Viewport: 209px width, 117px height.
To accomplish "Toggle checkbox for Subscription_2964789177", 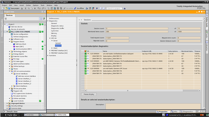I will click(86, 66).
